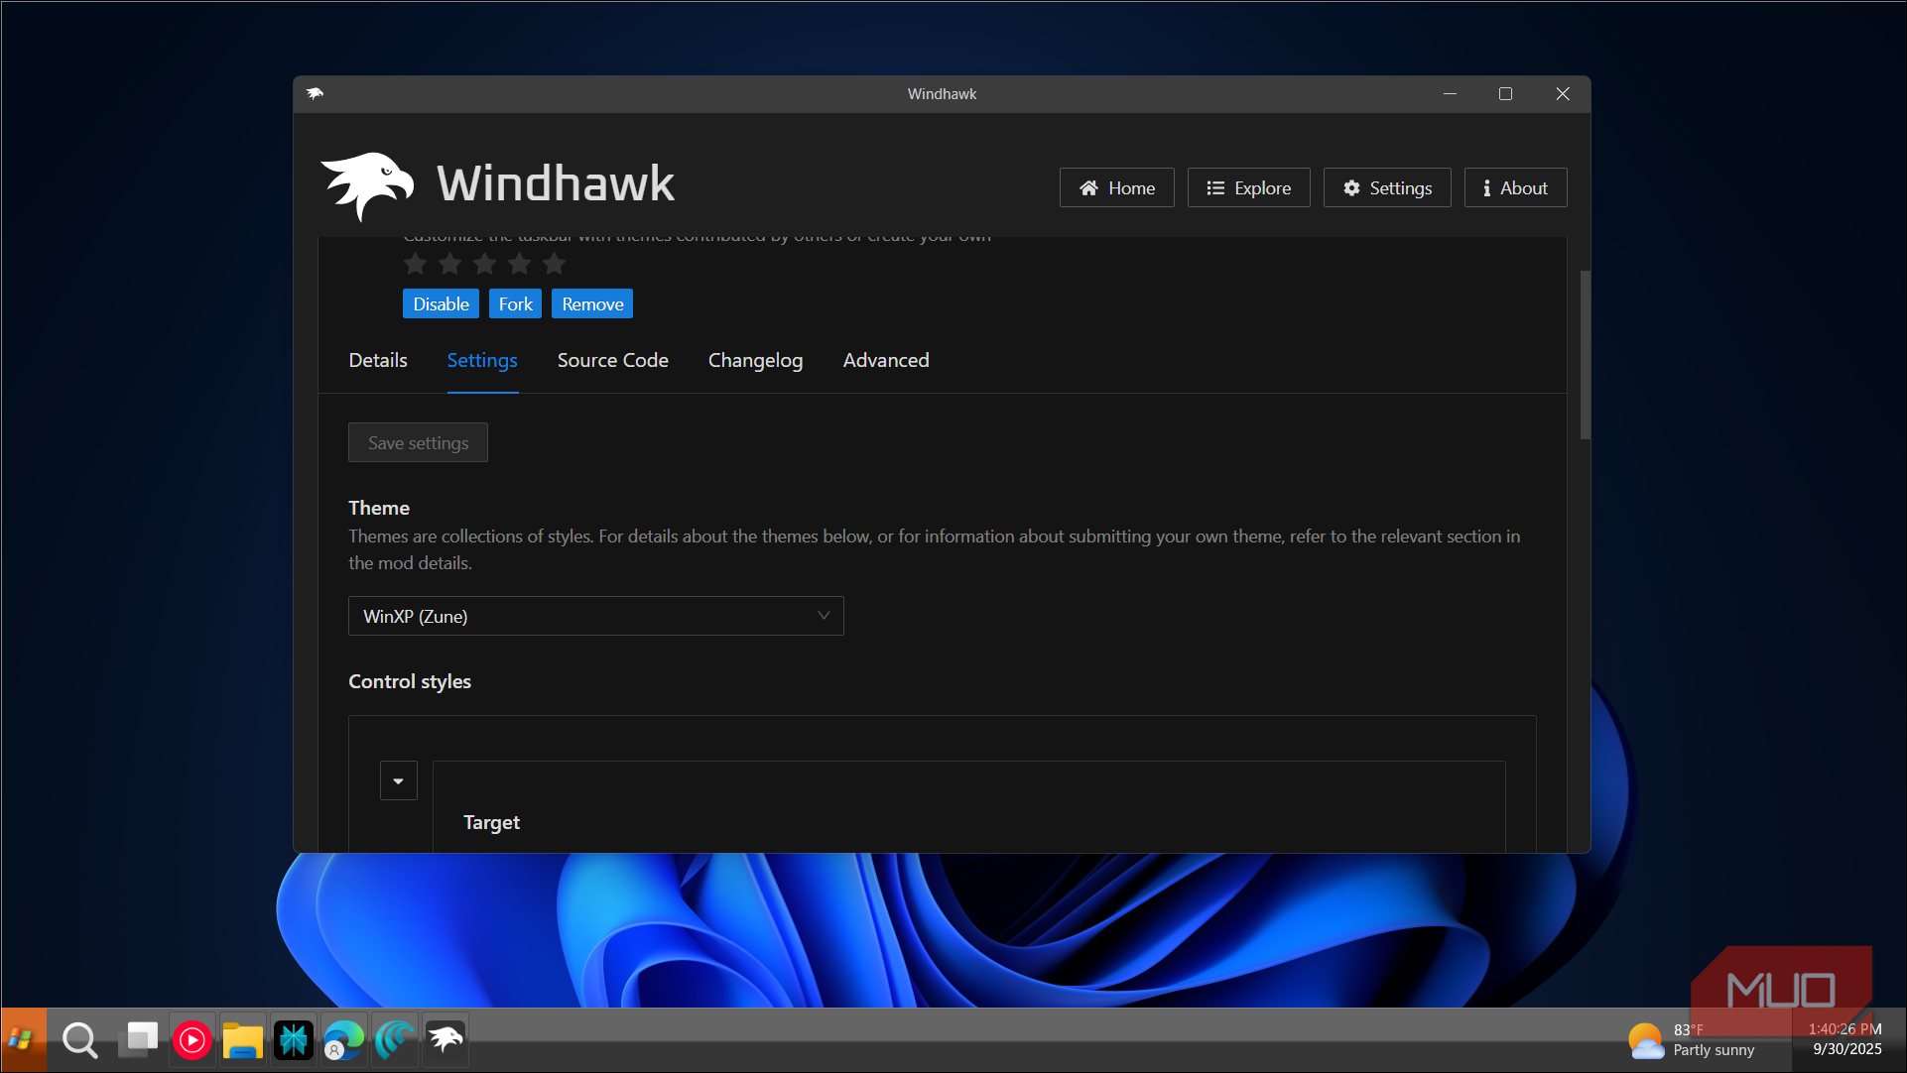
Task: Open Windhawk Settings in the header
Action: coord(1387,187)
